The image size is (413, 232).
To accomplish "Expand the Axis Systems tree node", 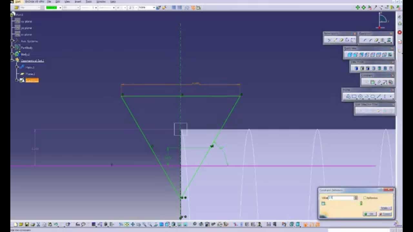I will tap(13, 41).
